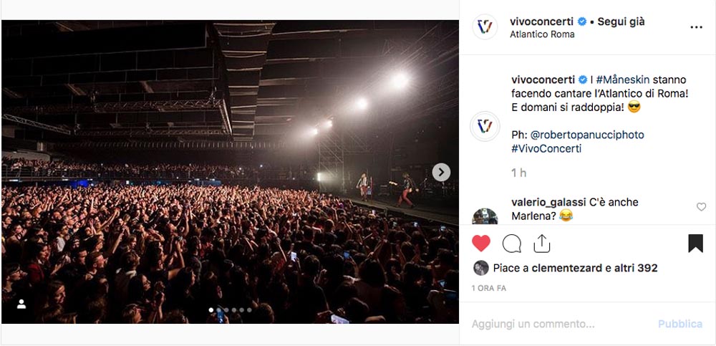716x346 pixels.
Task: Click vivoconcerti avatar beside the caption
Action: 485,127
